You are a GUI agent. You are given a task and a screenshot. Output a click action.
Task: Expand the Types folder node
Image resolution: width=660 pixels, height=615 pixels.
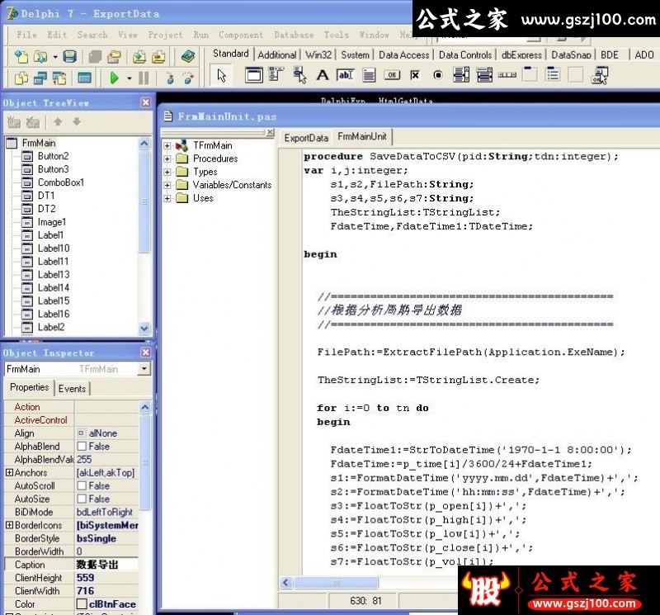pyautogui.click(x=167, y=172)
